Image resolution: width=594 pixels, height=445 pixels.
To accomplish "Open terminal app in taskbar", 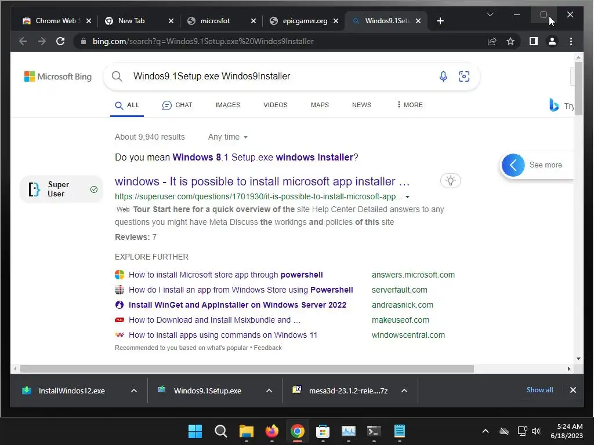I will click(x=374, y=431).
